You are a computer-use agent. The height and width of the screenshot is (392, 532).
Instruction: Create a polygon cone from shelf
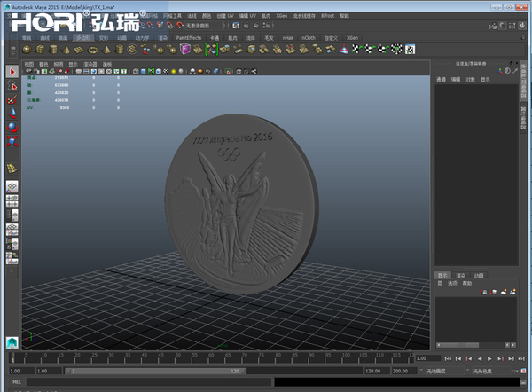[66, 50]
